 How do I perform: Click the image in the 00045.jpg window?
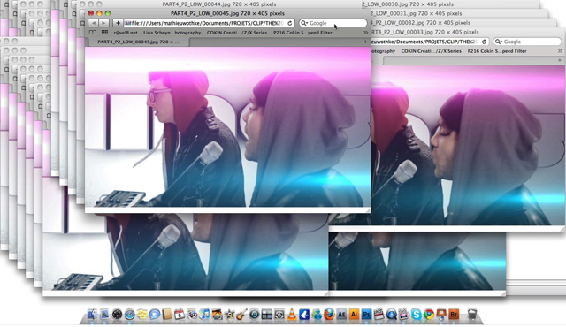tap(227, 127)
